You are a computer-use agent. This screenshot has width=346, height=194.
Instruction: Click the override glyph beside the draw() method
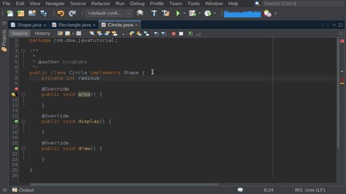[x=16, y=149]
